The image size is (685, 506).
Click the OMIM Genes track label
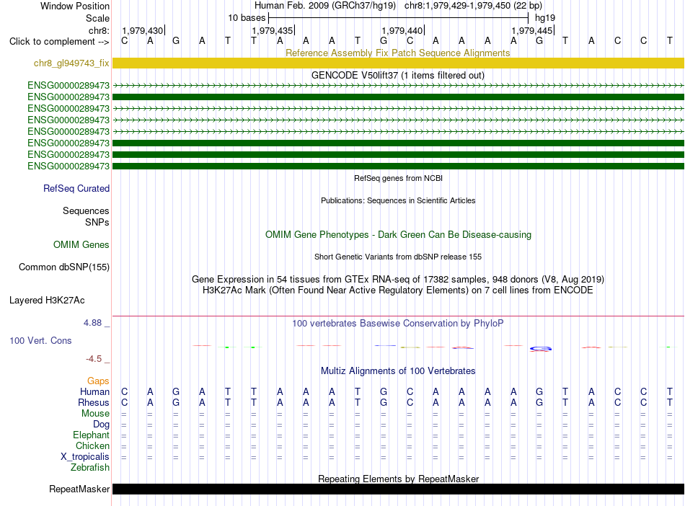click(x=81, y=245)
